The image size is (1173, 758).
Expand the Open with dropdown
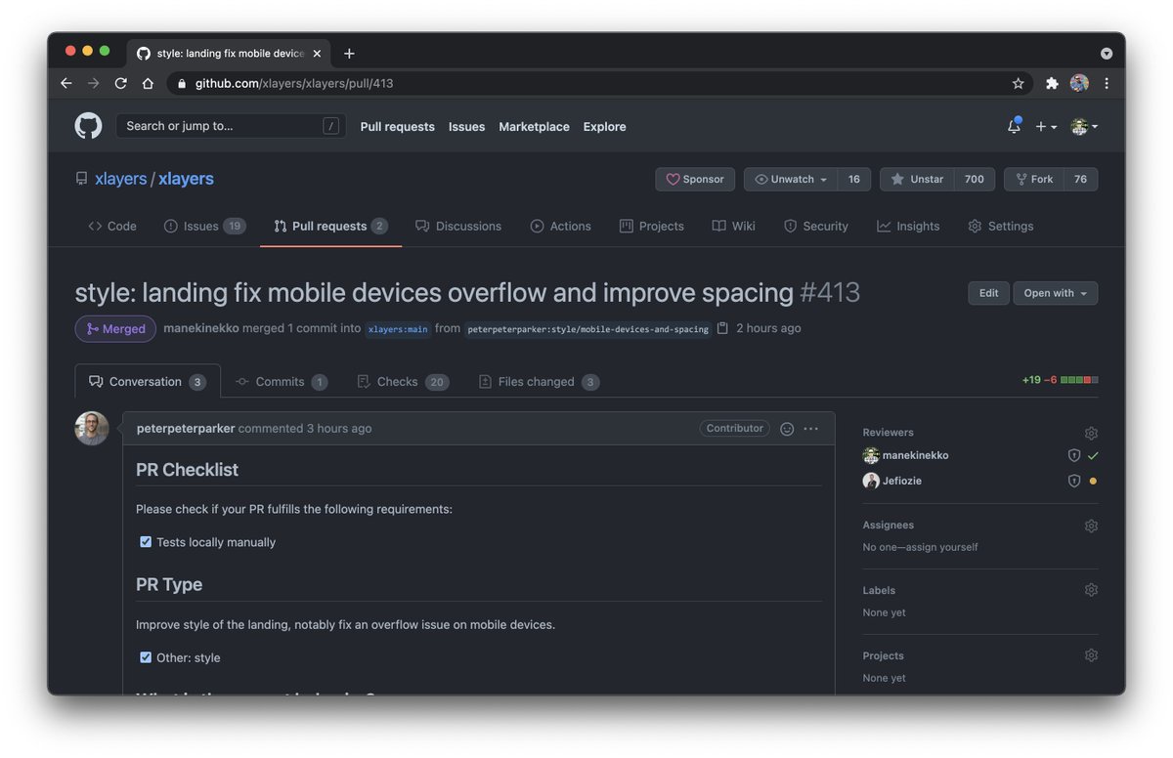[x=1055, y=293]
